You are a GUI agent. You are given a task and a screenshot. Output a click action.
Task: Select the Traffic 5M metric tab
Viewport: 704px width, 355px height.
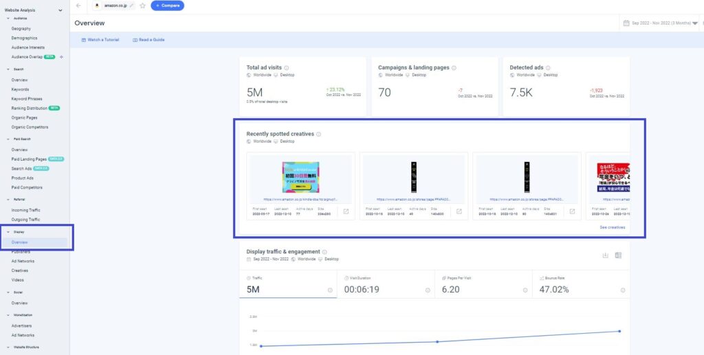click(x=288, y=284)
